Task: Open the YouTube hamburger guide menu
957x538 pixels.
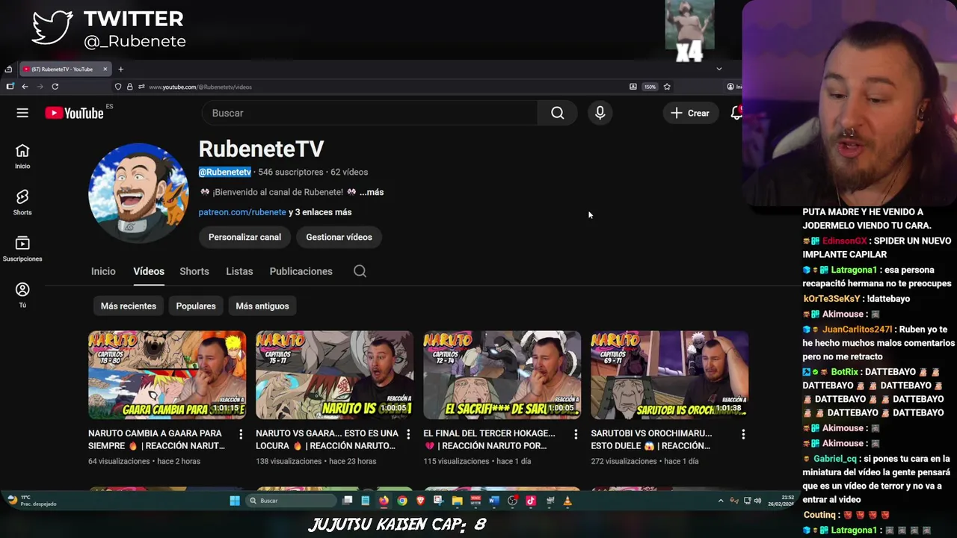Action: pyautogui.click(x=22, y=113)
